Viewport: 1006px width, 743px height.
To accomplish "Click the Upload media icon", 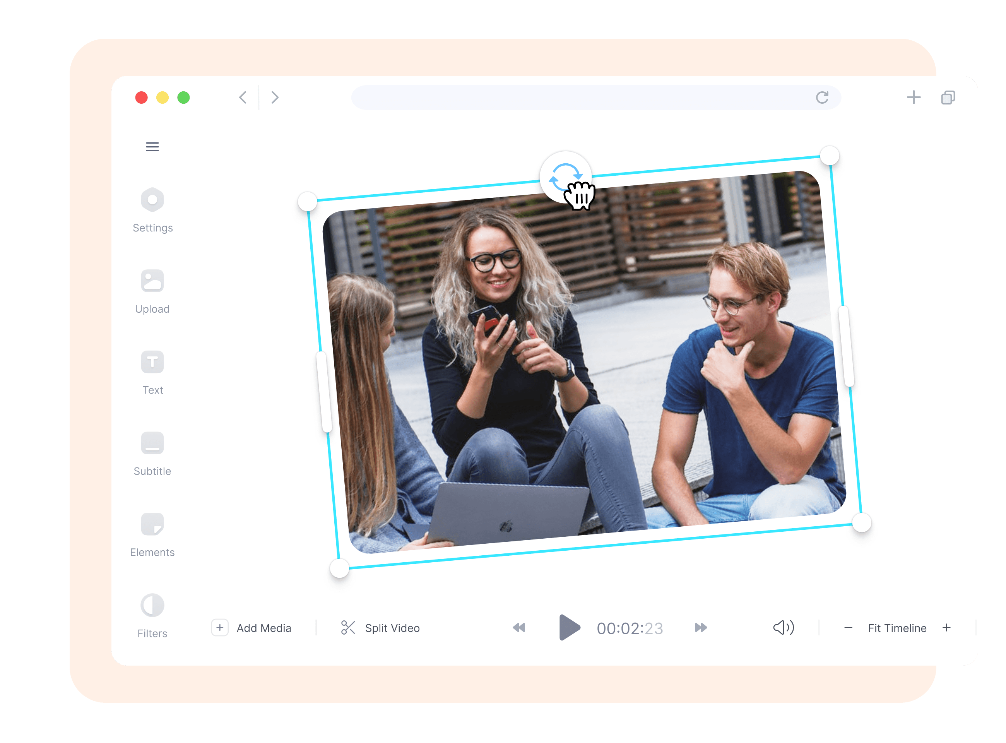I will 154,285.
